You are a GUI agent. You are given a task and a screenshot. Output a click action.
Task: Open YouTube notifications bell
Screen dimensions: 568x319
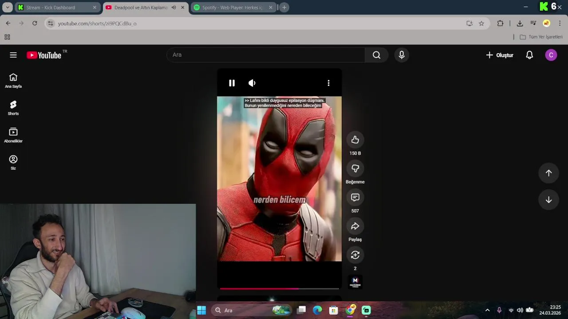click(529, 55)
